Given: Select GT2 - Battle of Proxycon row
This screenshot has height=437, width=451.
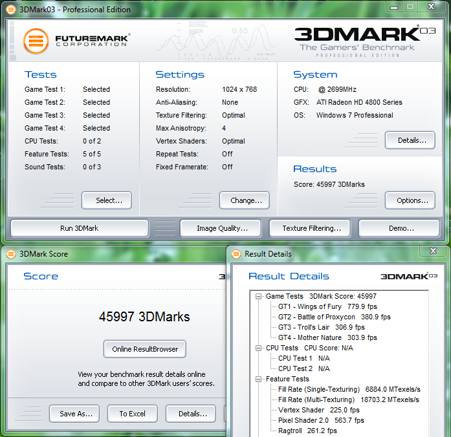Looking at the screenshot, I should pos(335,317).
